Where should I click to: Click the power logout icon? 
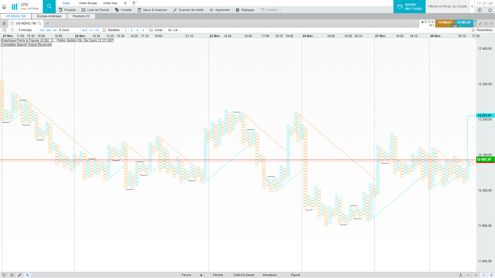coord(490,10)
